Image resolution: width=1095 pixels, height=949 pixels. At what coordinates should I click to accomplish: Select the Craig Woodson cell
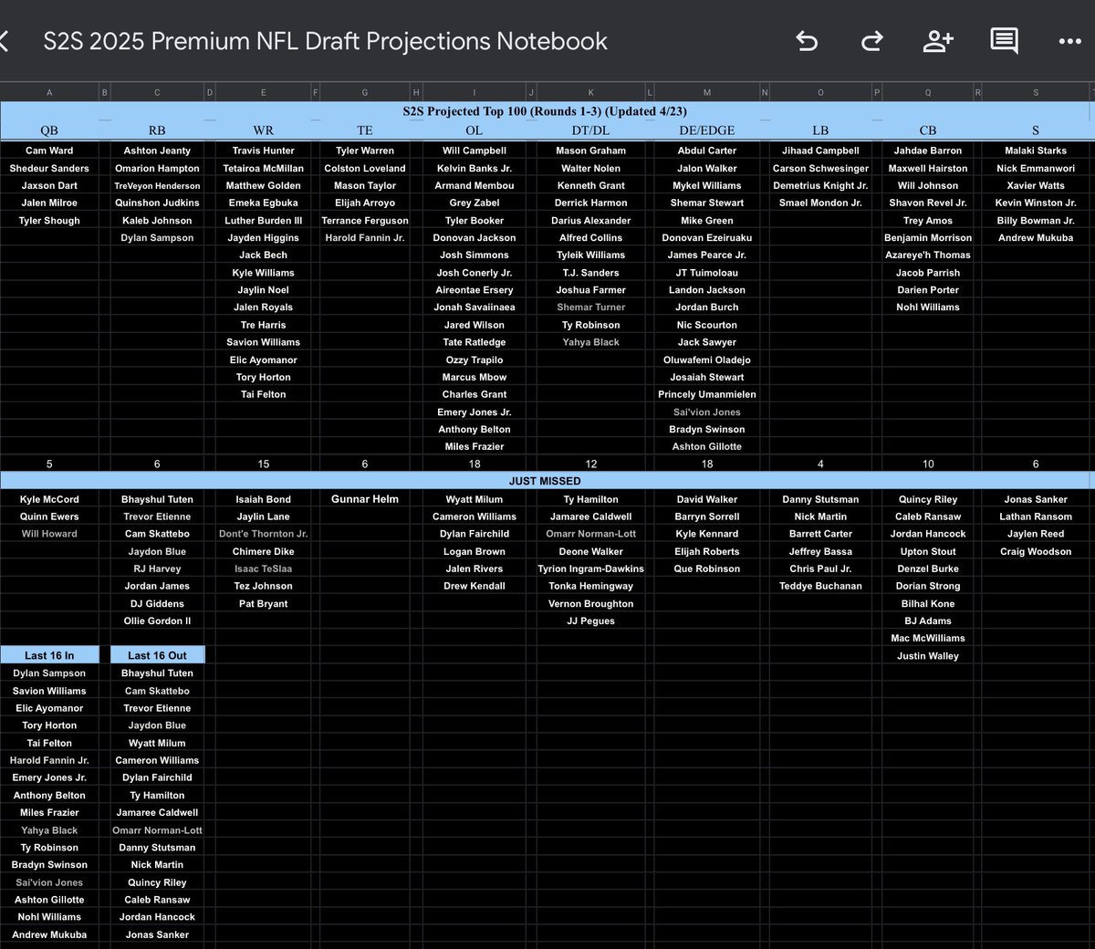click(x=1036, y=551)
